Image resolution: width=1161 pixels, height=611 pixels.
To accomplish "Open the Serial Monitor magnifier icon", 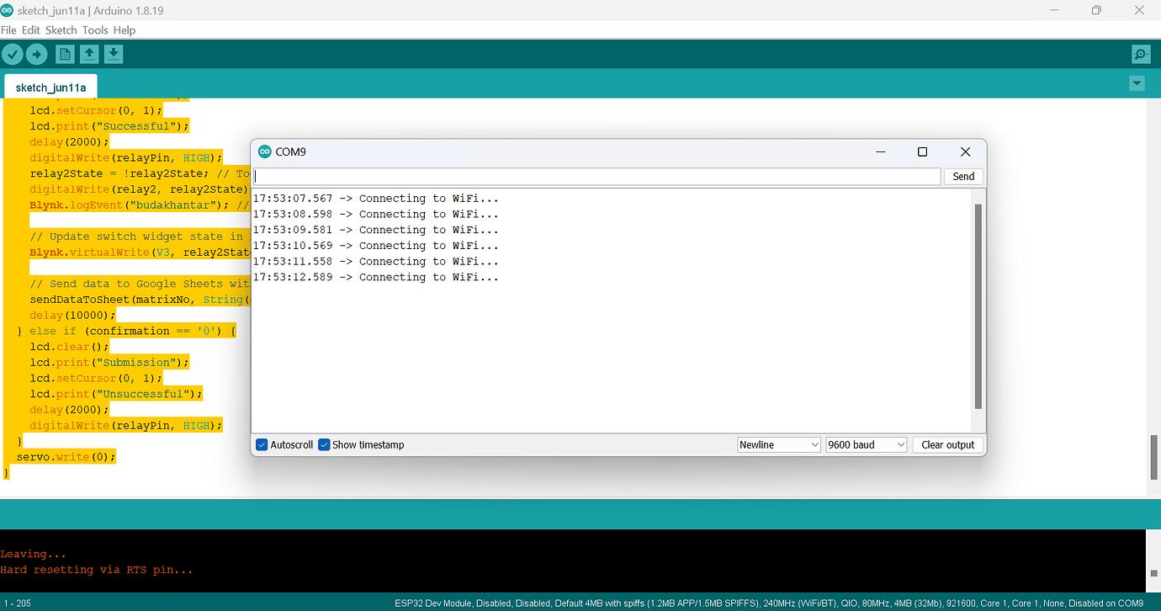I will point(1141,54).
